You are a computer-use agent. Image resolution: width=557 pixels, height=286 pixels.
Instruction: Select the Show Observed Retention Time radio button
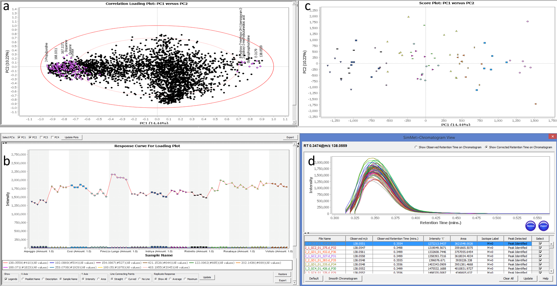416,147
